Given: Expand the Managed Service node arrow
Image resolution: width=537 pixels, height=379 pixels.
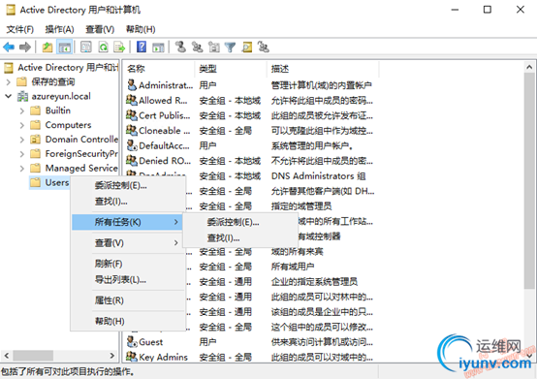Looking at the screenshot, I should (x=22, y=169).
